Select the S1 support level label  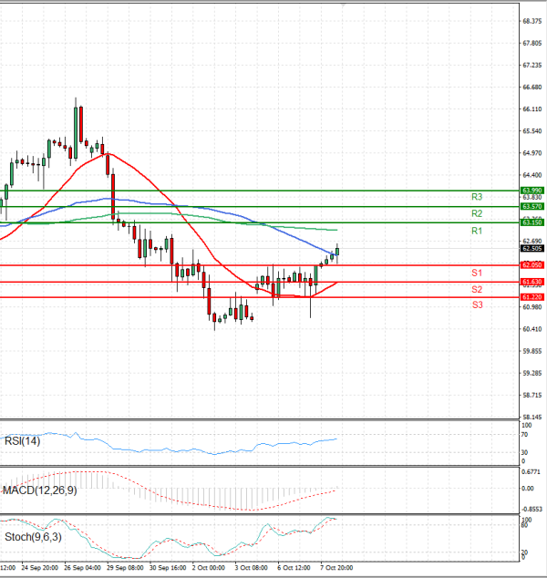[476, 274]
